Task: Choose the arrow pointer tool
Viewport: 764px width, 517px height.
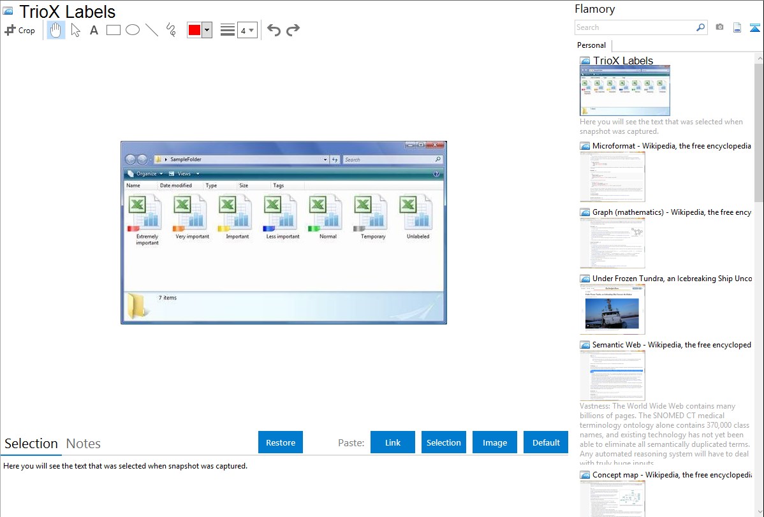Action: tap(75, 30)
